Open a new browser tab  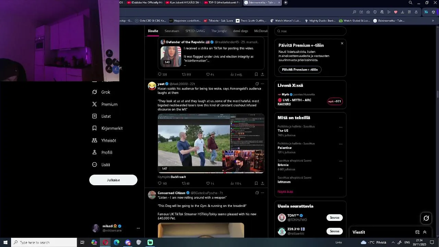(x=286, y=2)
